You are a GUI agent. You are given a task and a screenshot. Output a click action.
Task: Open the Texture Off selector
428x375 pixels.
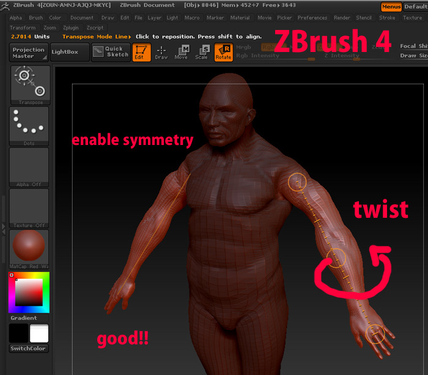tap(29, 208)
